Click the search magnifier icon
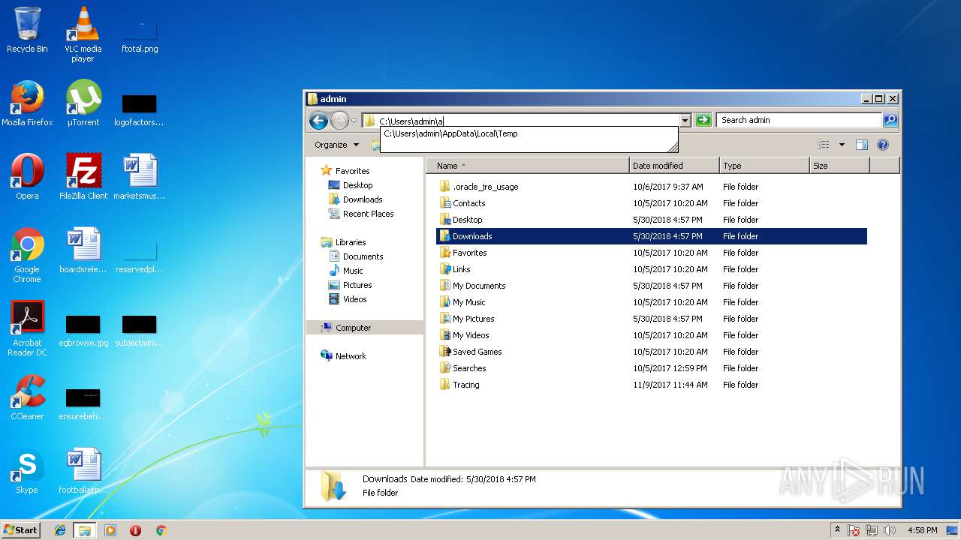The image size is (961, 540). (x=890, y=120)
